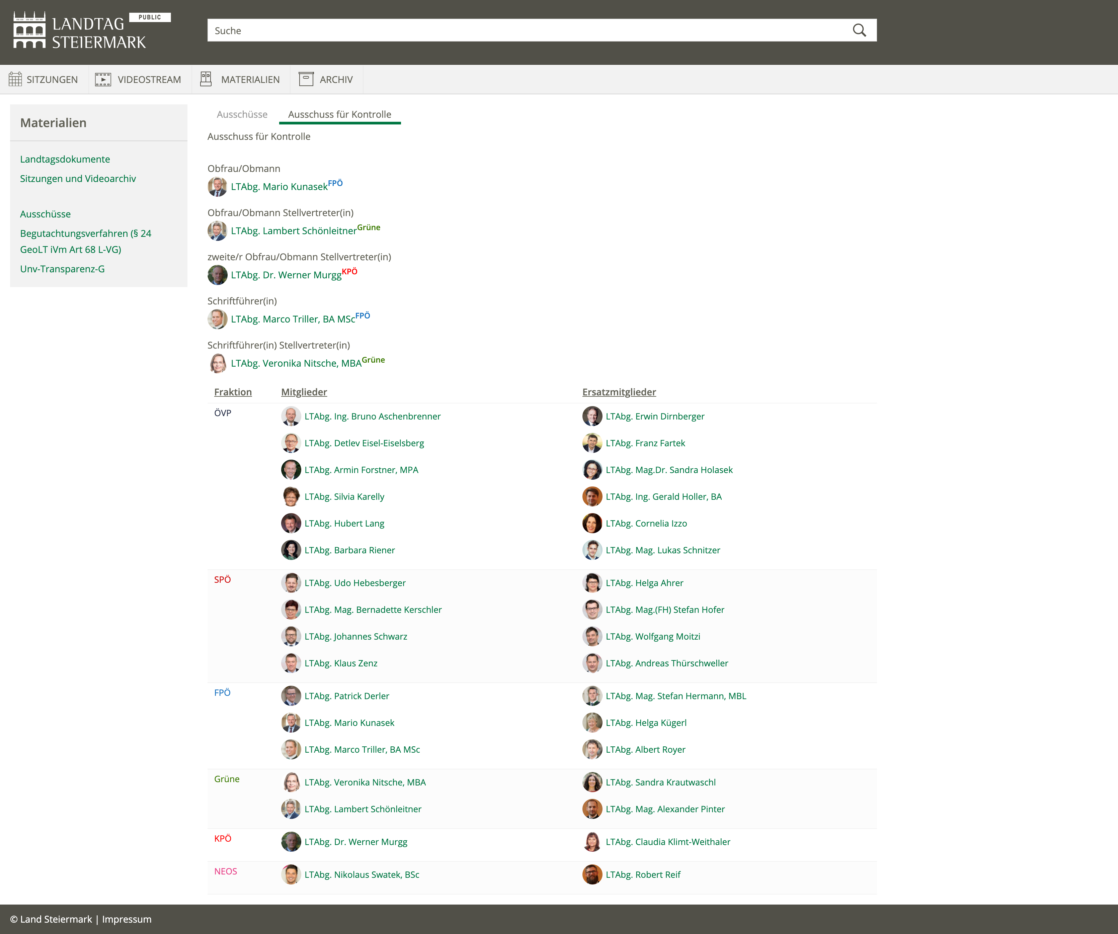Open deputy LTAbg. Lambert Schönleitner link
The height and width of the screenshot is (934, 1118).
294,231
